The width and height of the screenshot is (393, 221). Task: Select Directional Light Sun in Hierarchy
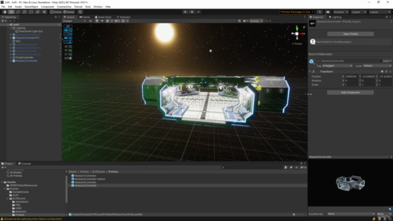pos(31,31)
